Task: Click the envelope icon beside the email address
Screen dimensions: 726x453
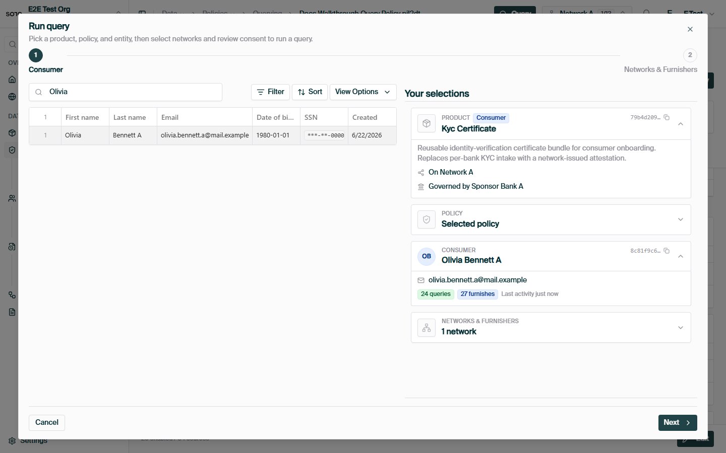Action: [x=421, y=280]
